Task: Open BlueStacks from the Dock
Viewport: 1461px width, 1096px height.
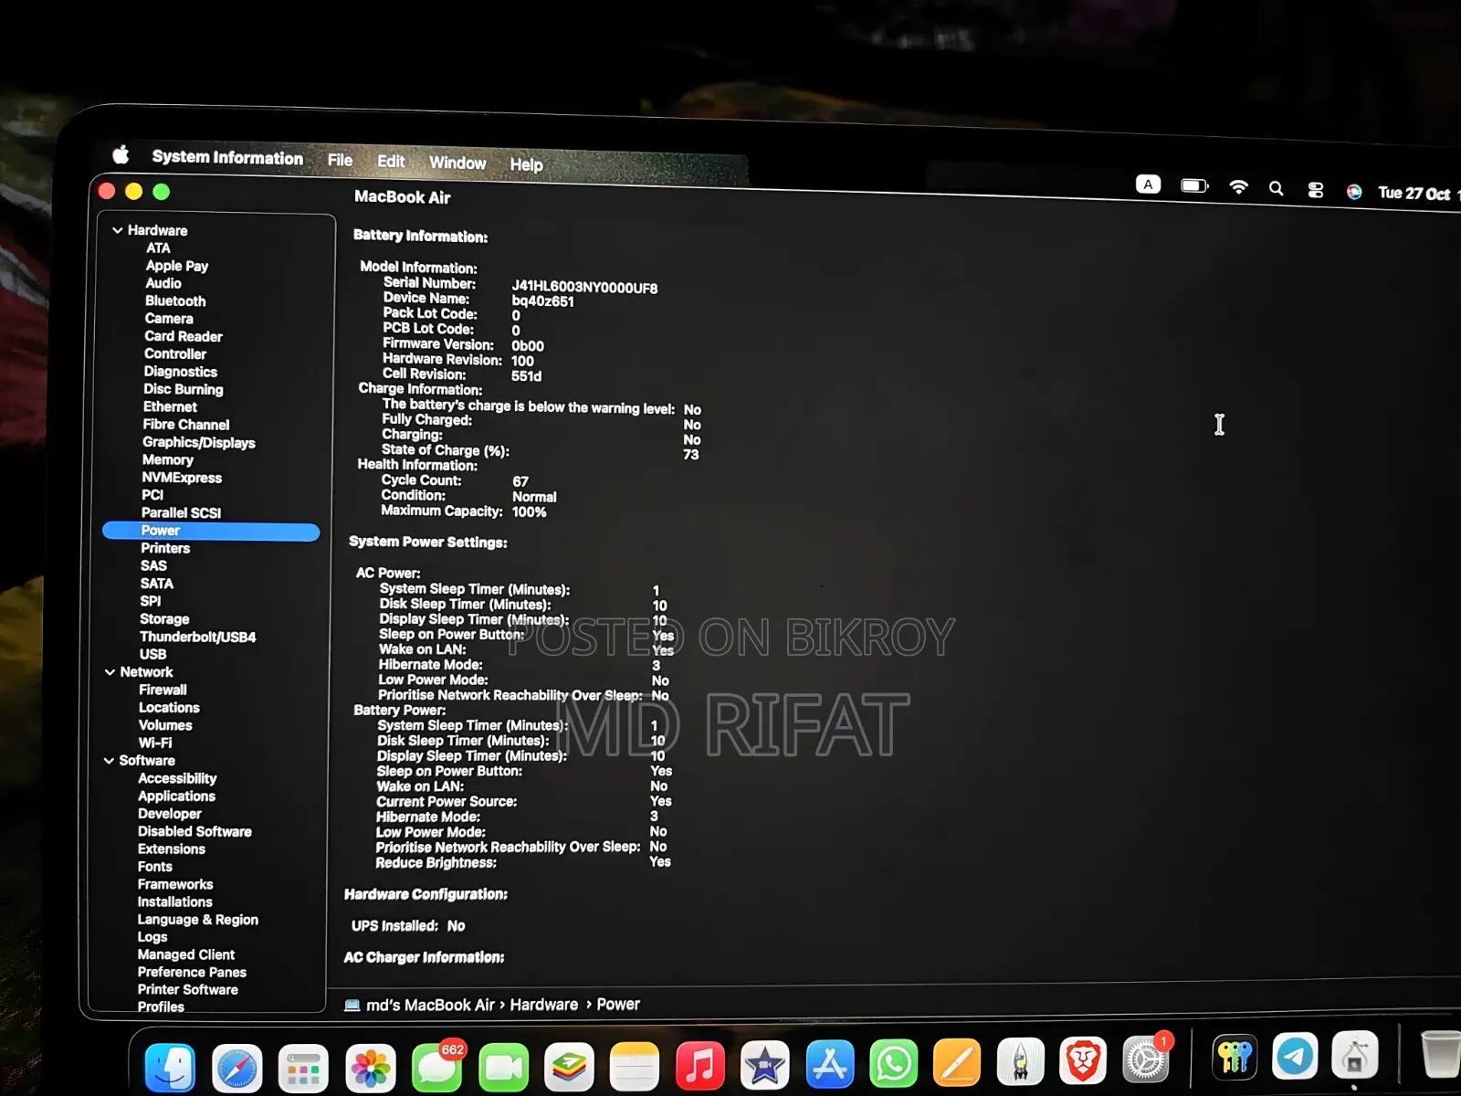Action: (x=569, y=1066)
